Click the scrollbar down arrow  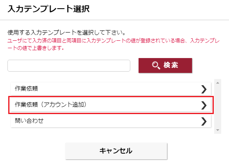[217, 130]
